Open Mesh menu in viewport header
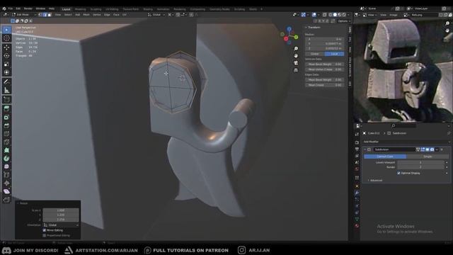The width and height of the screenshot is (453, 255). 86,14
